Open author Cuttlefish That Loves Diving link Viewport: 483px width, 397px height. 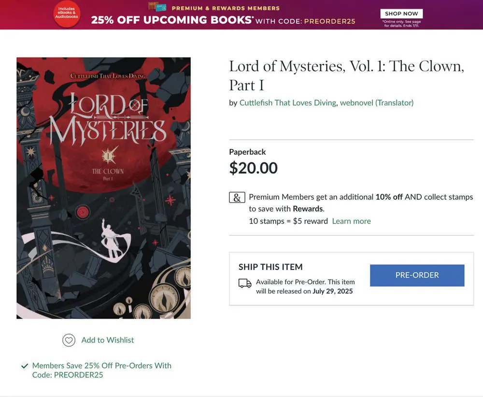coord(288,103)
